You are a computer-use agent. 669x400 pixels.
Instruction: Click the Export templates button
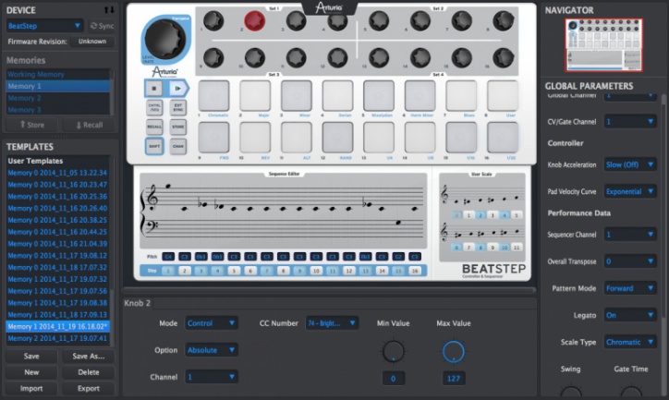click(x=89, y=389)
